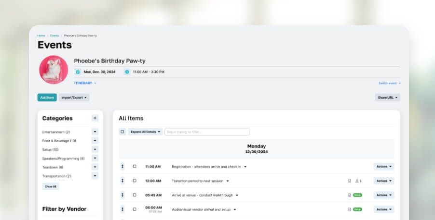This screenshot has width=435, height=220.
Task: Click the 11:00 AM time value
Action: click(153, 167)
